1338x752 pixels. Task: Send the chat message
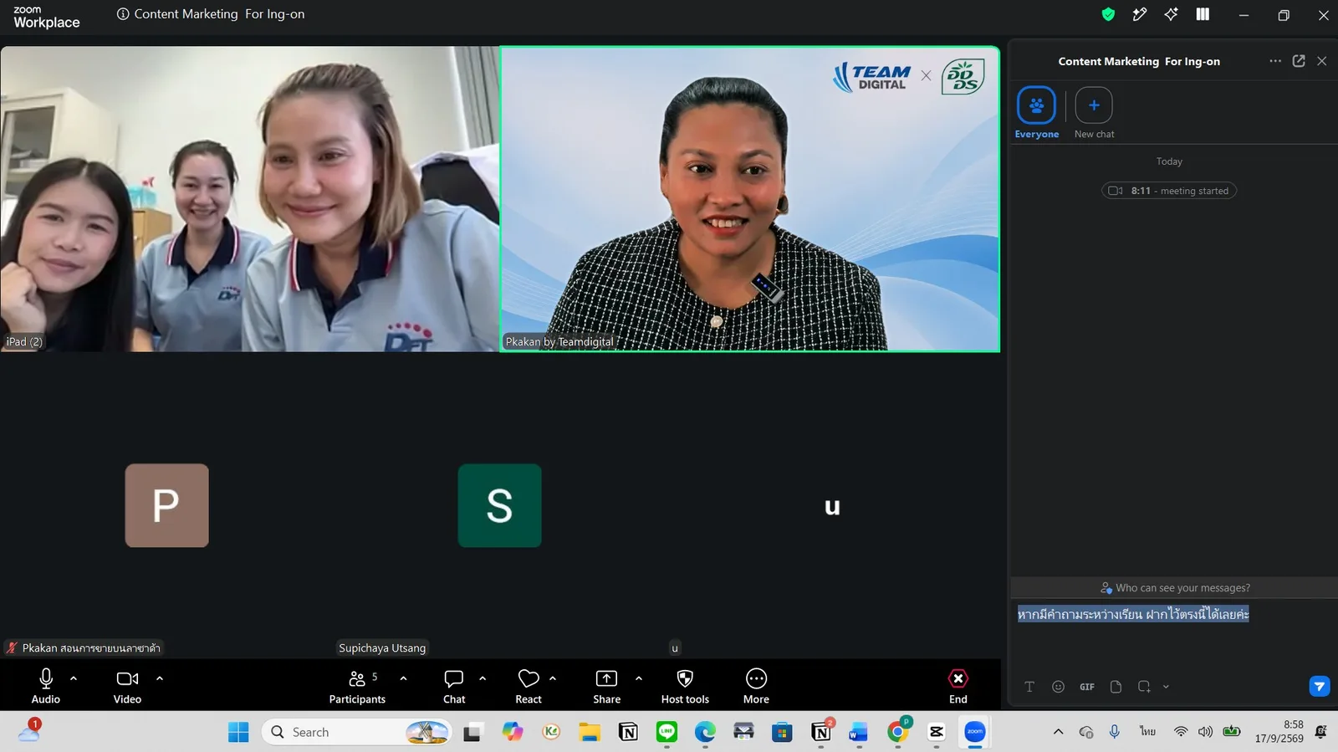click(x=1319, y=687)
